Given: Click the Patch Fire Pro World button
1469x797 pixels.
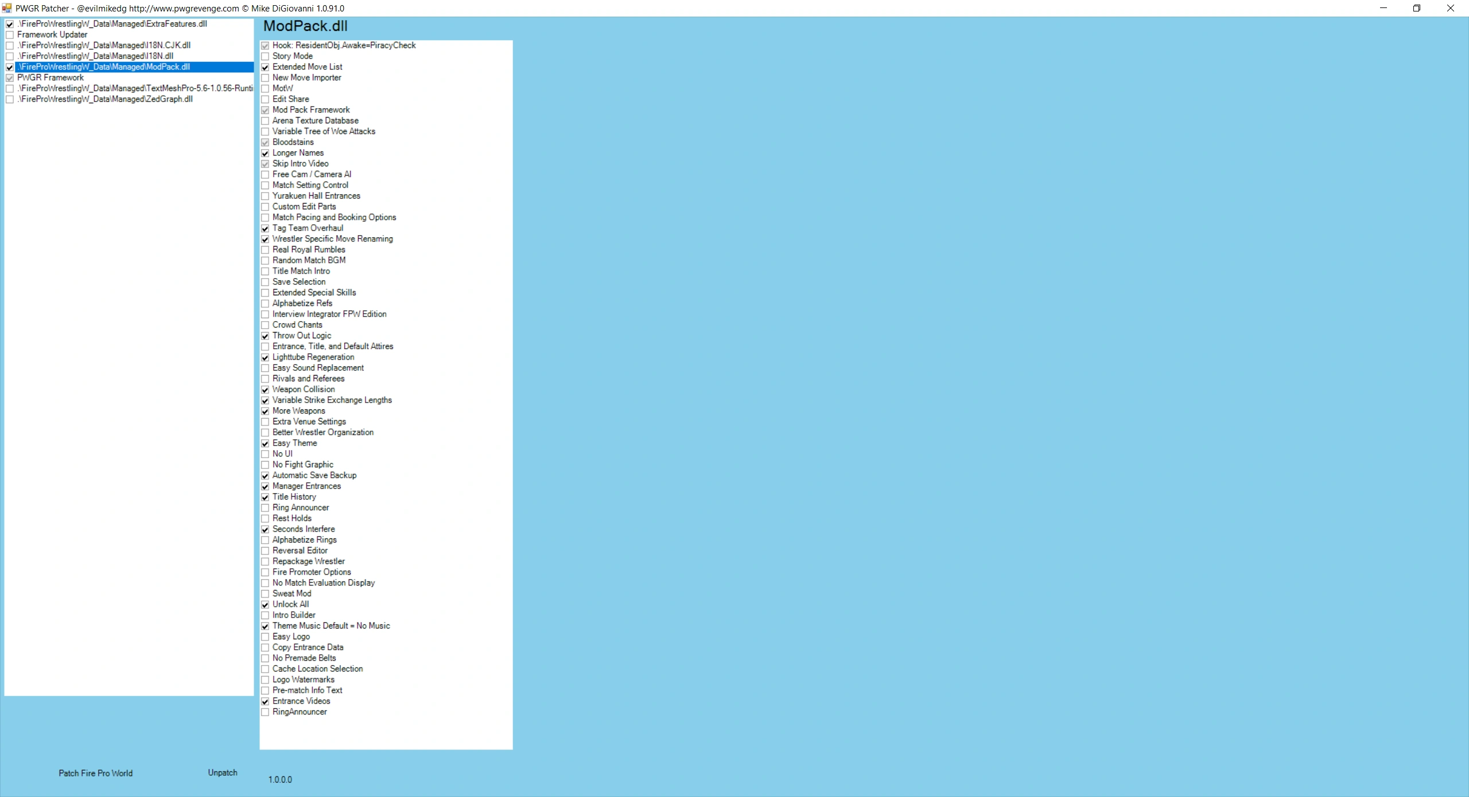Looking at the screenshot, I should tap(95, 773).
